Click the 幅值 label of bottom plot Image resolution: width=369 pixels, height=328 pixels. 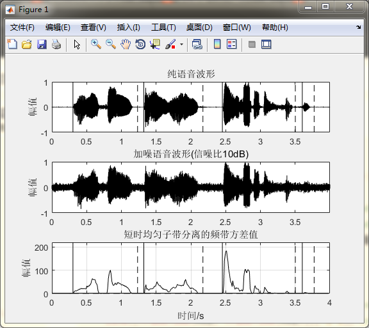(x=26, y=268)
